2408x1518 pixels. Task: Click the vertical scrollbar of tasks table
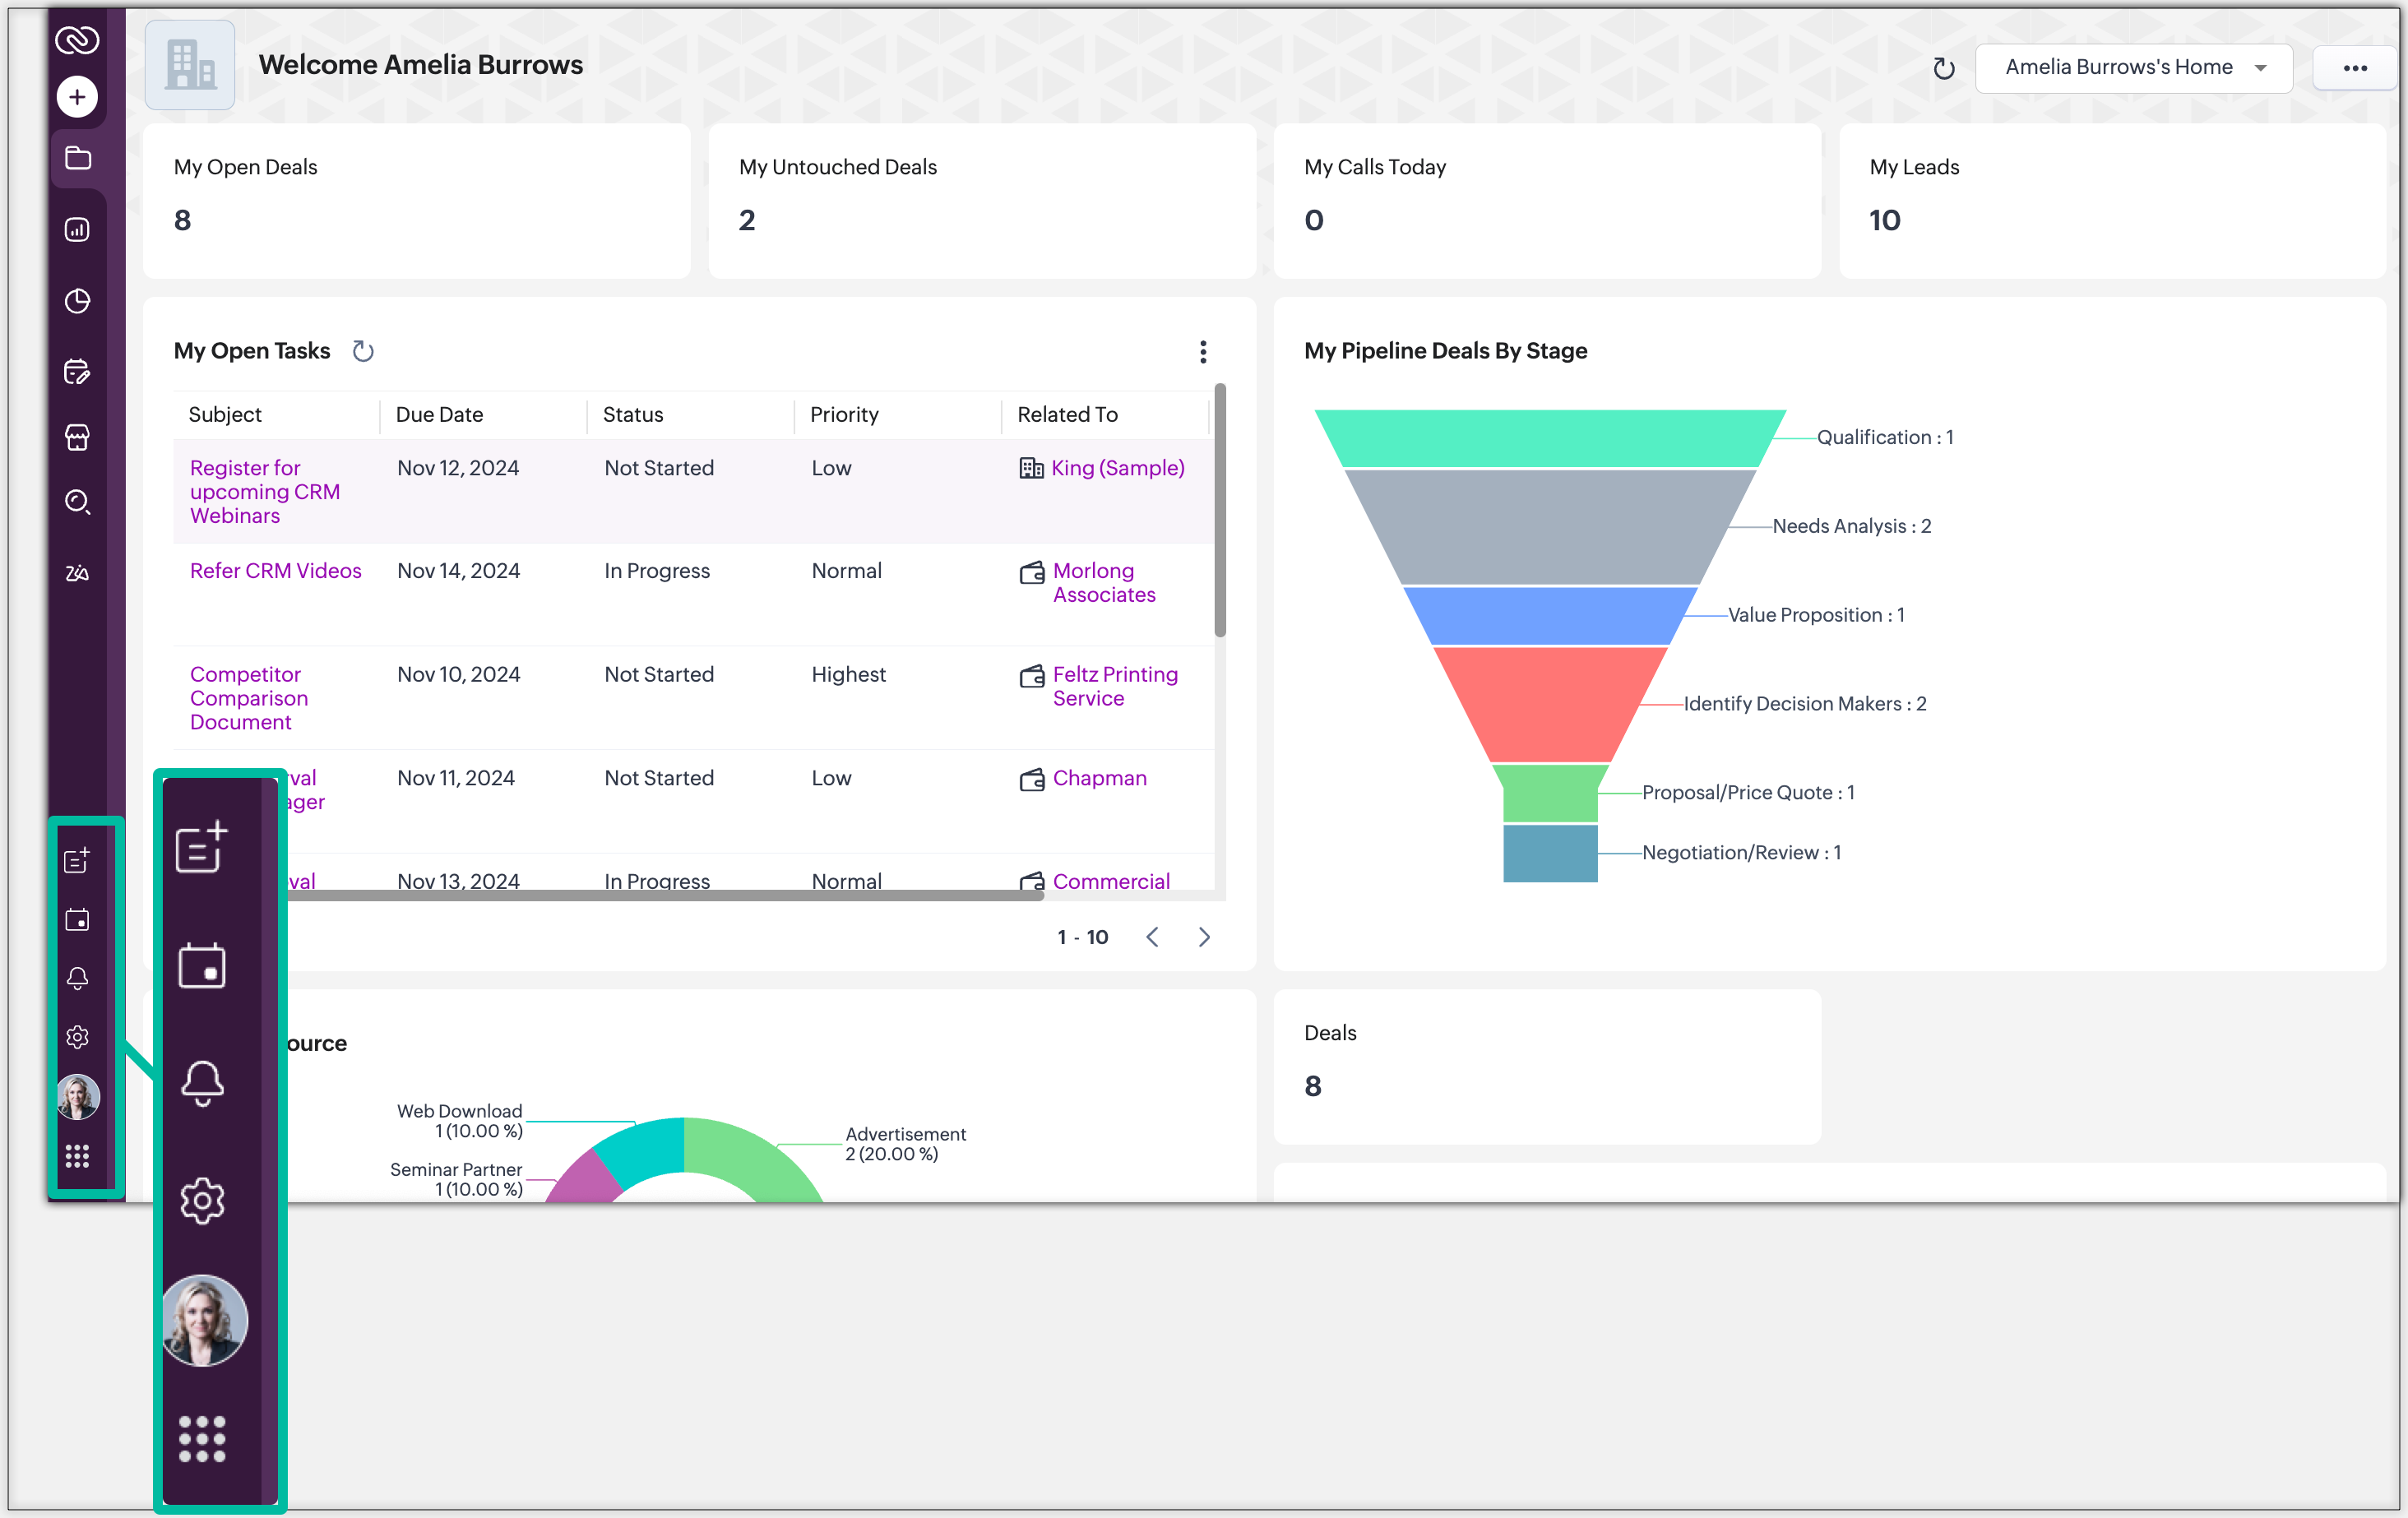[x=1220, y=510]
